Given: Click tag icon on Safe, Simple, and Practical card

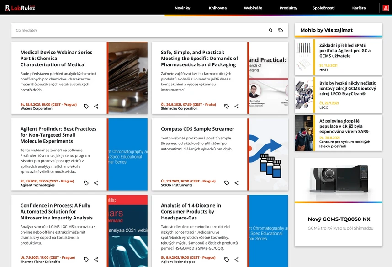Looking at the screenshot, I should [x=227, y=107].
